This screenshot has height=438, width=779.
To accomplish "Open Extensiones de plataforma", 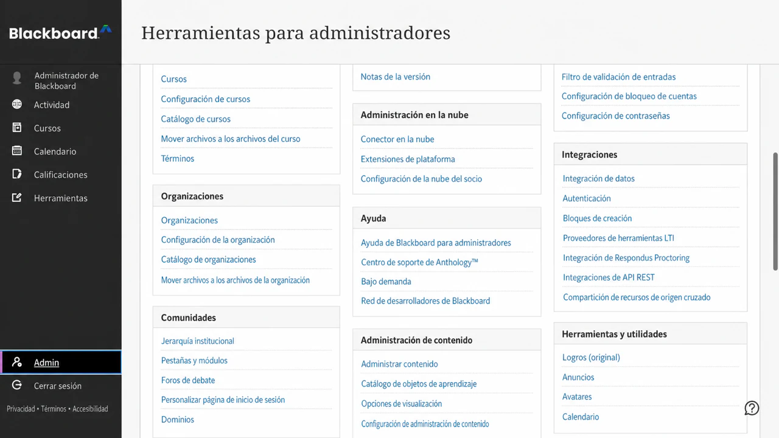I will click(408, 159).
